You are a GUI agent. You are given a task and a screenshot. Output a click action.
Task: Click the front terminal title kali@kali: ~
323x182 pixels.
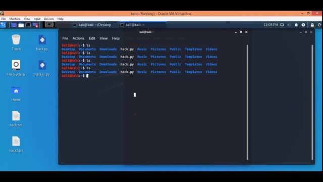tap(146, 32)
